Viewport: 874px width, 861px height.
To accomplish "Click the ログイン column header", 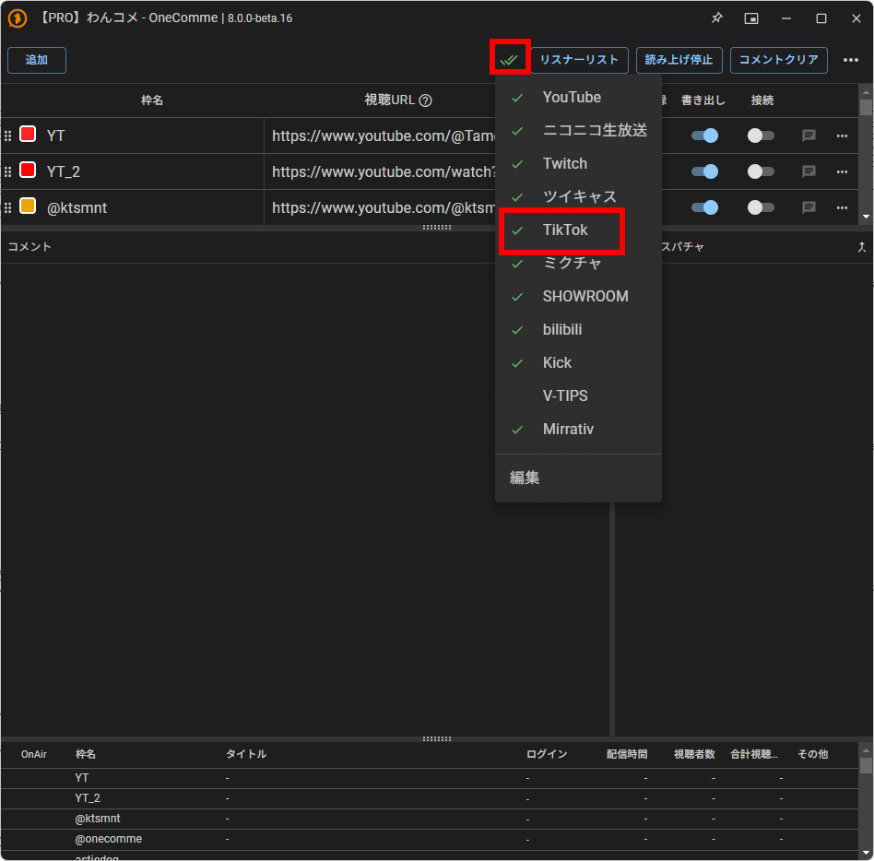I will [547, 755].
